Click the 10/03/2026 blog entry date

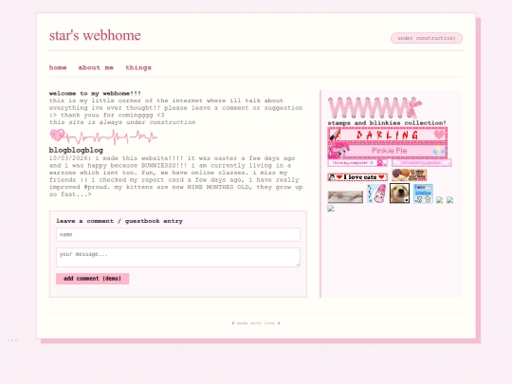tap(70, 158)
